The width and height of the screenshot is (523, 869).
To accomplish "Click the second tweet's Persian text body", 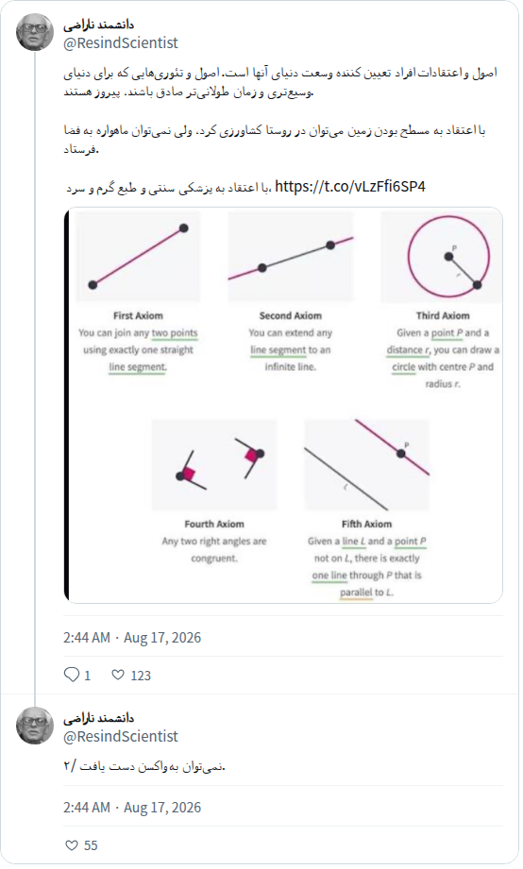I will click(x=144, y=766).
